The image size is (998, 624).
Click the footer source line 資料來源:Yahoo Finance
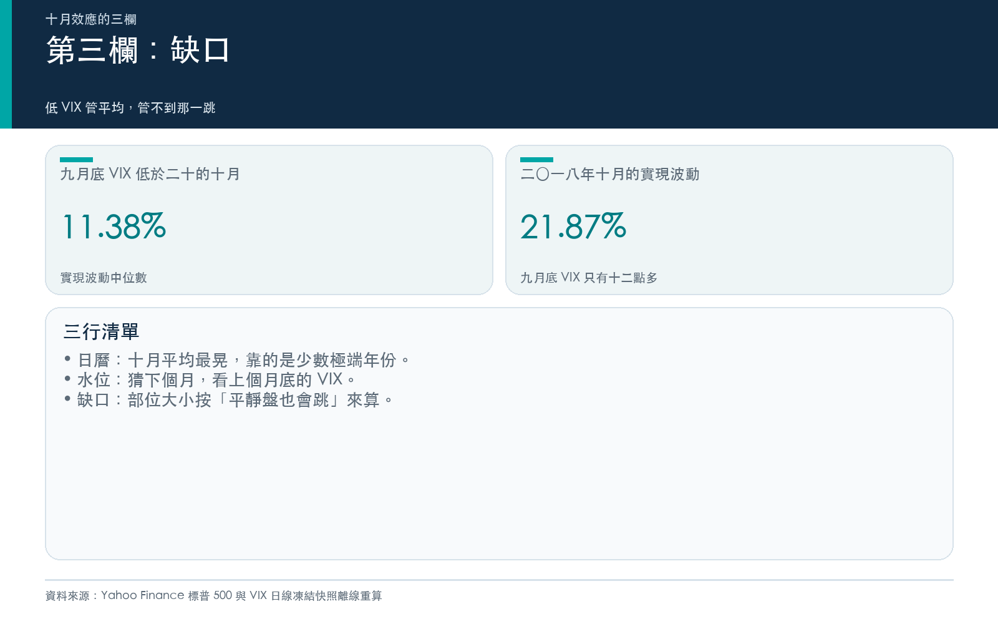(213, 596)
